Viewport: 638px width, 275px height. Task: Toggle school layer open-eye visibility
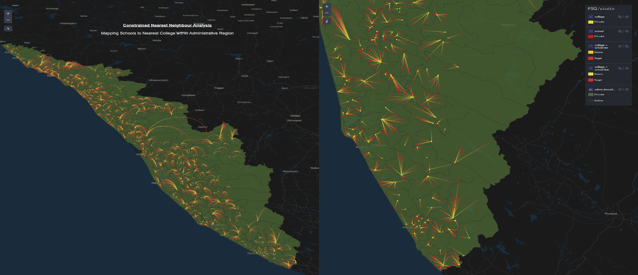pyautogui.click(x=627, y=31)
